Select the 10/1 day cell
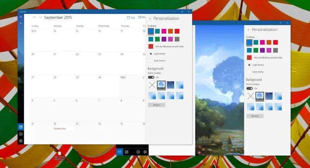This screenshot has width=310, height=168. (x=132, y=86)
